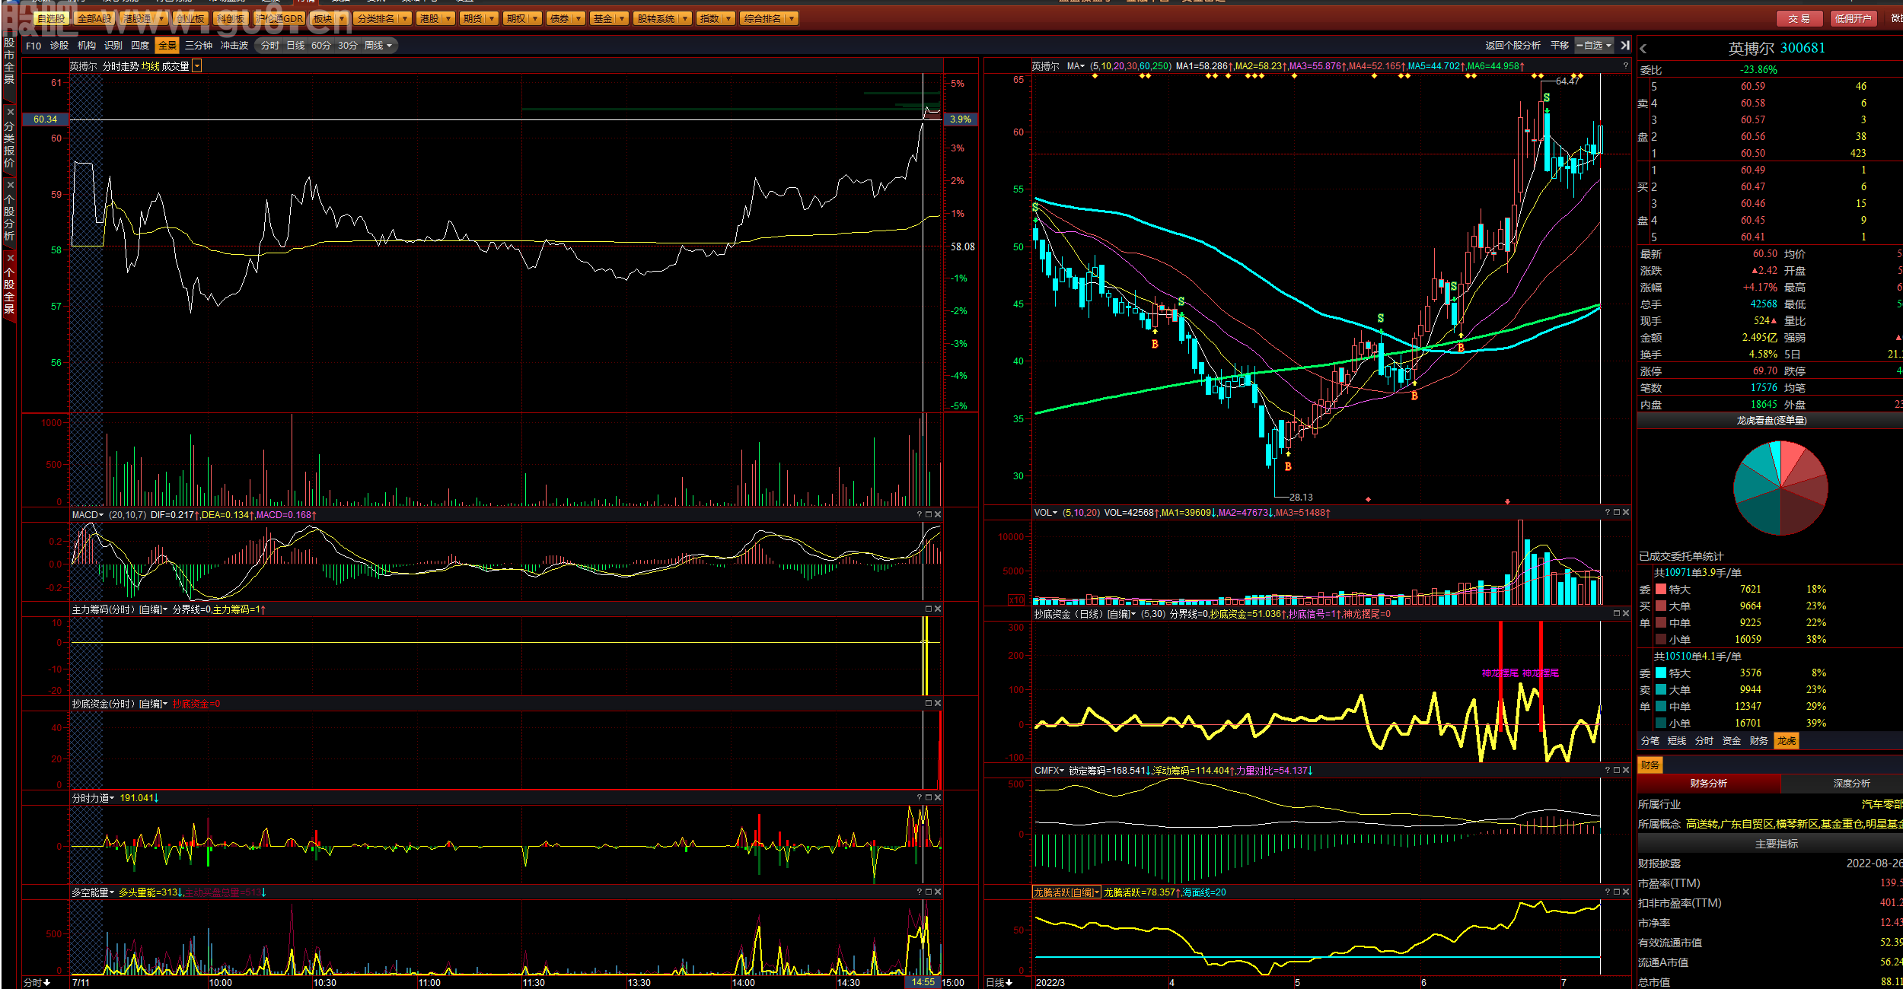Screen dimensions: 1903x989
Task: Maximize the VOL volume panel
Action: (x=1617, y=513)
